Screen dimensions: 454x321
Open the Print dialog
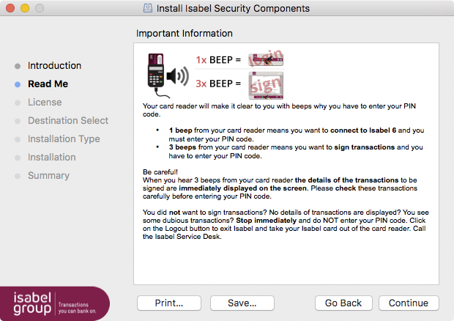point(169,303)
